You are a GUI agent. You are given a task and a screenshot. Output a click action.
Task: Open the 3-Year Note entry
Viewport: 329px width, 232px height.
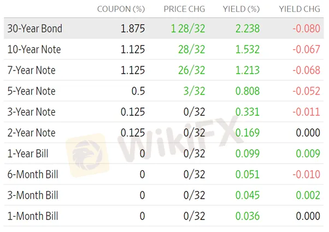pyautogui.click(x=32, y=112)
